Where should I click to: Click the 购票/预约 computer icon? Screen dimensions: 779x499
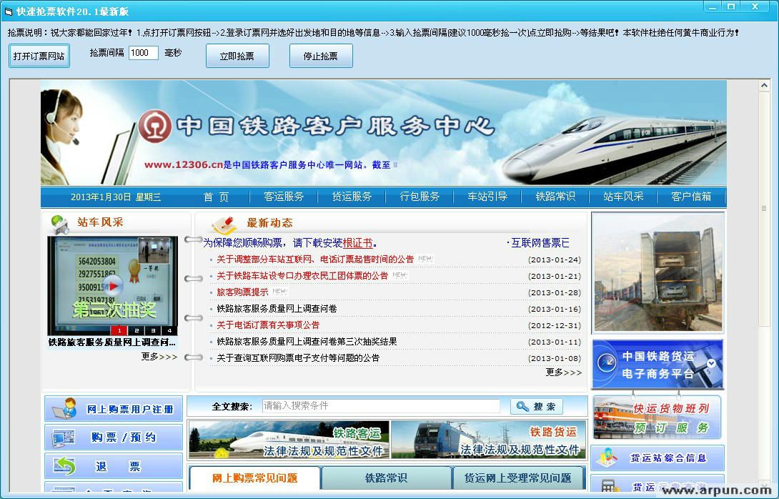[x=64, y=438]
